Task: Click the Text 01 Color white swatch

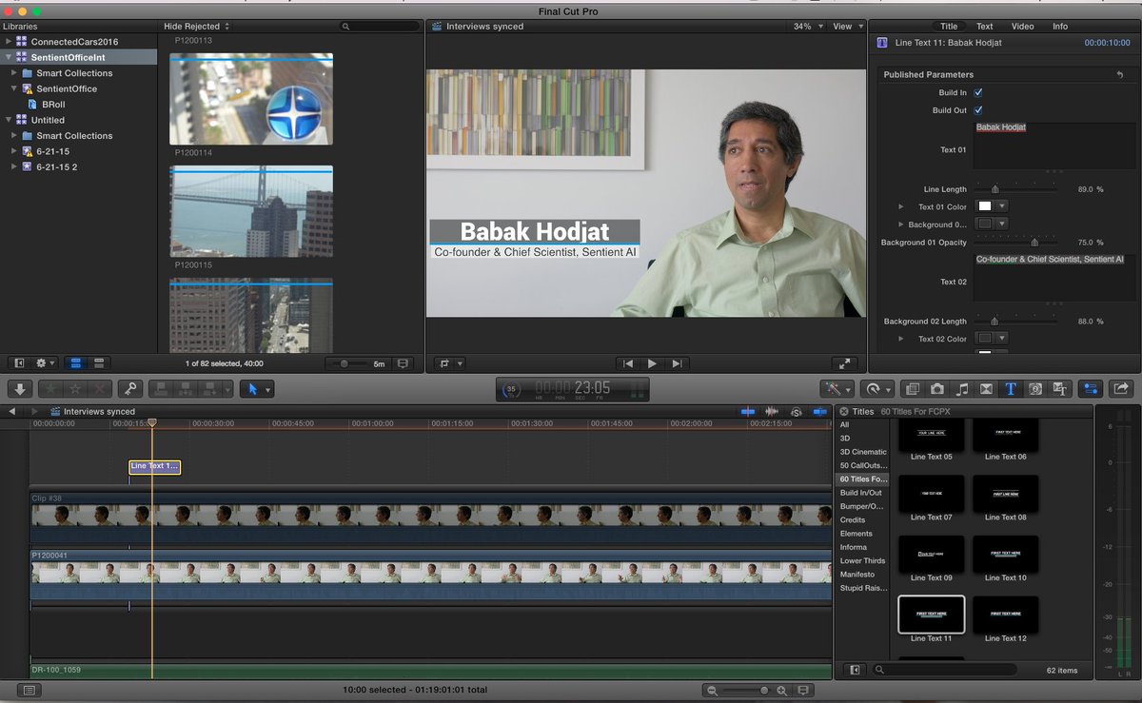Action: (985, 206)
